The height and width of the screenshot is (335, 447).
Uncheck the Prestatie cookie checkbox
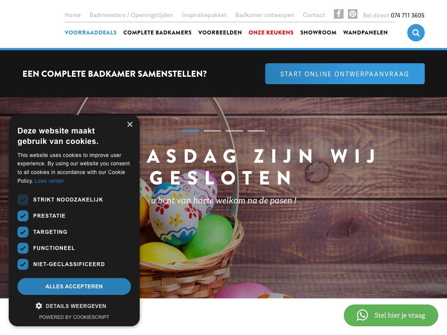[23, 216]
